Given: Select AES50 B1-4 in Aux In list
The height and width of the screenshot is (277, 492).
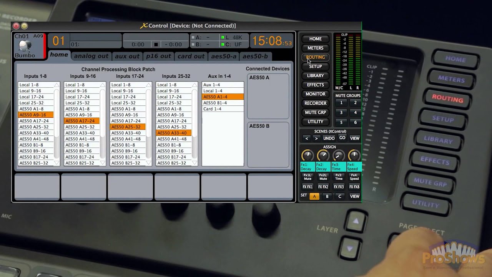Looking at the screenshot, I should [x=223, y=103].
